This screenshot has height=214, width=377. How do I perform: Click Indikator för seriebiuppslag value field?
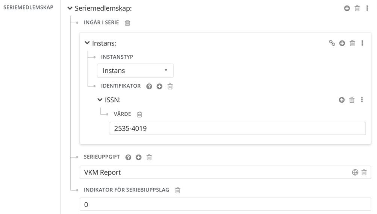coord(225,205)
